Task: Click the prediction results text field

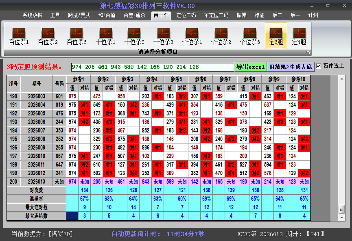Action: pyautogui.click(x=152, y=67)
